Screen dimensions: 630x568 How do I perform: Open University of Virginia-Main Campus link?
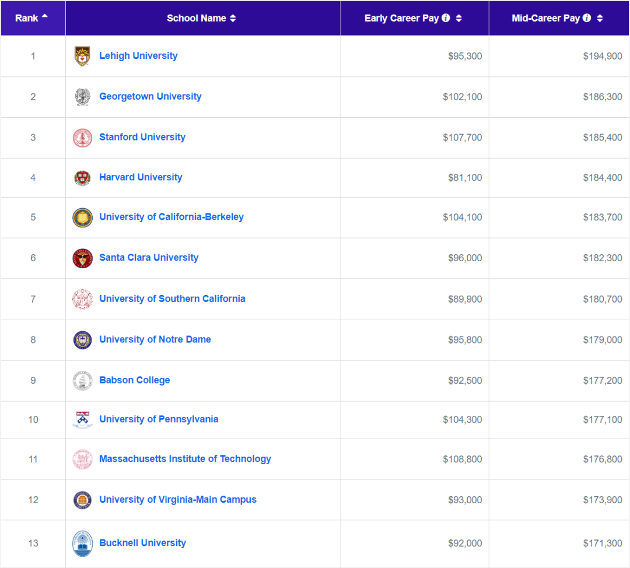point(178,500)
